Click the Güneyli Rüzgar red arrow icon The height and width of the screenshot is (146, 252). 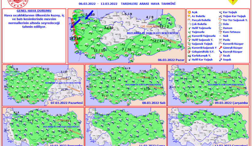click(220, 48)
